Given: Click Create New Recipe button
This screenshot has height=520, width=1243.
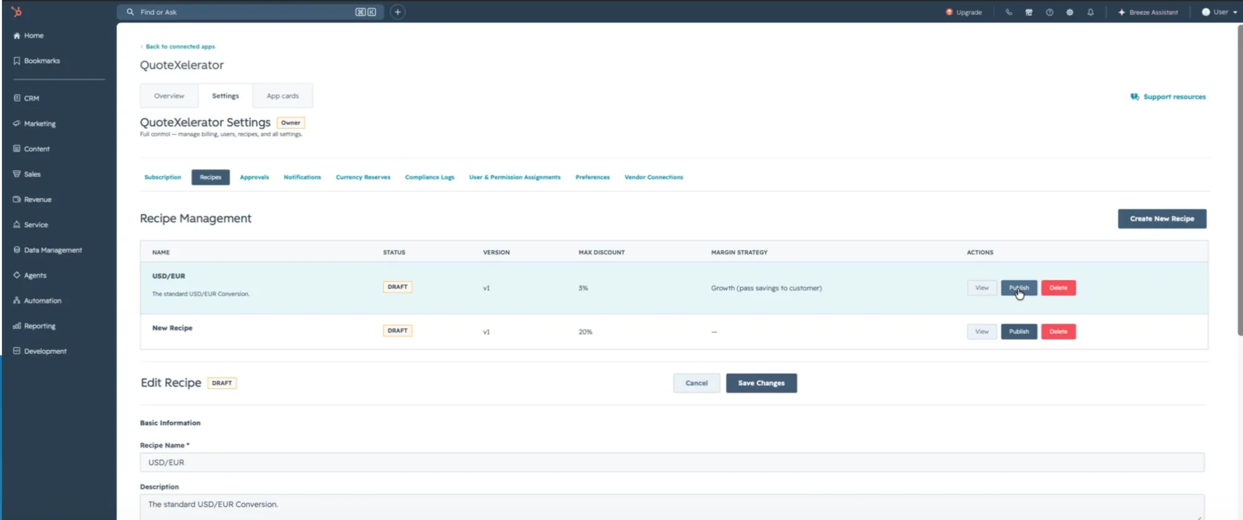Looking at the screenshot, I should point(1162,219).
